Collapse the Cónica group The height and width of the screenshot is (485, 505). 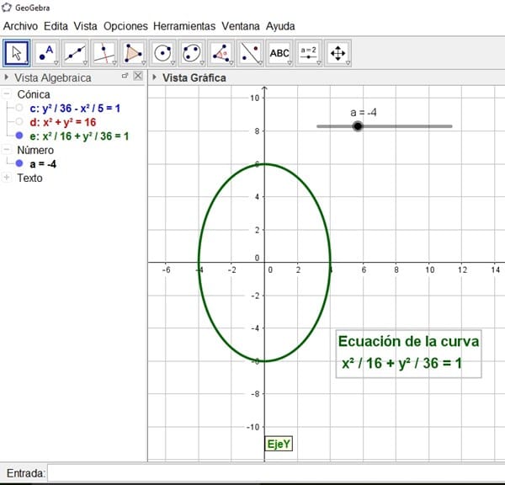tap(8, 95)
